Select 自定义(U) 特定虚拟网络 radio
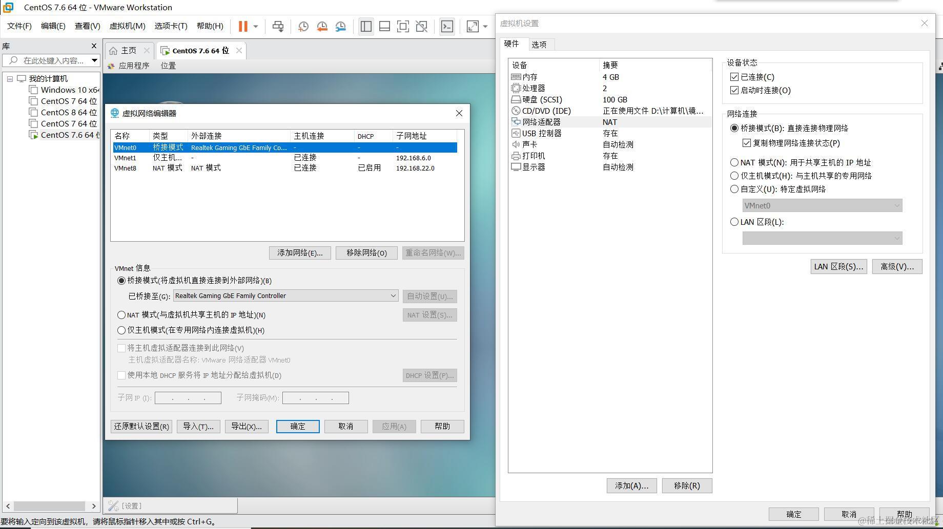This screenshot has height=529, width=943. 734,189
